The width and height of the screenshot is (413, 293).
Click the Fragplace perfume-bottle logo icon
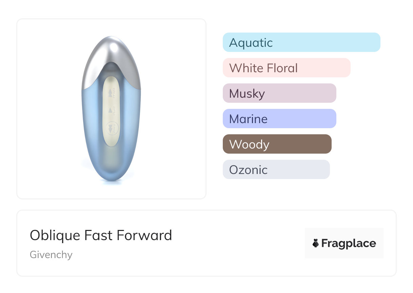pos(316,243)
